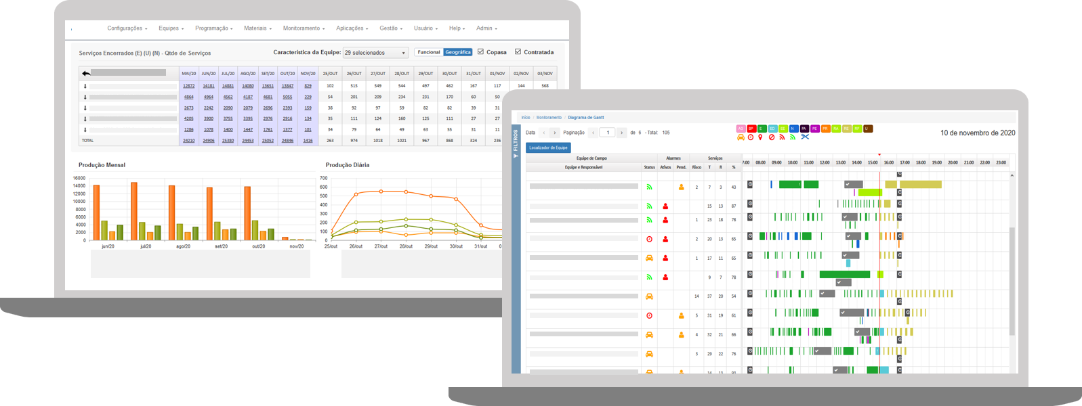The height and width of the screenshot is (406, 1082).
Task: Open the Característica da Equipe dropdown
Action: click(375, 53)
